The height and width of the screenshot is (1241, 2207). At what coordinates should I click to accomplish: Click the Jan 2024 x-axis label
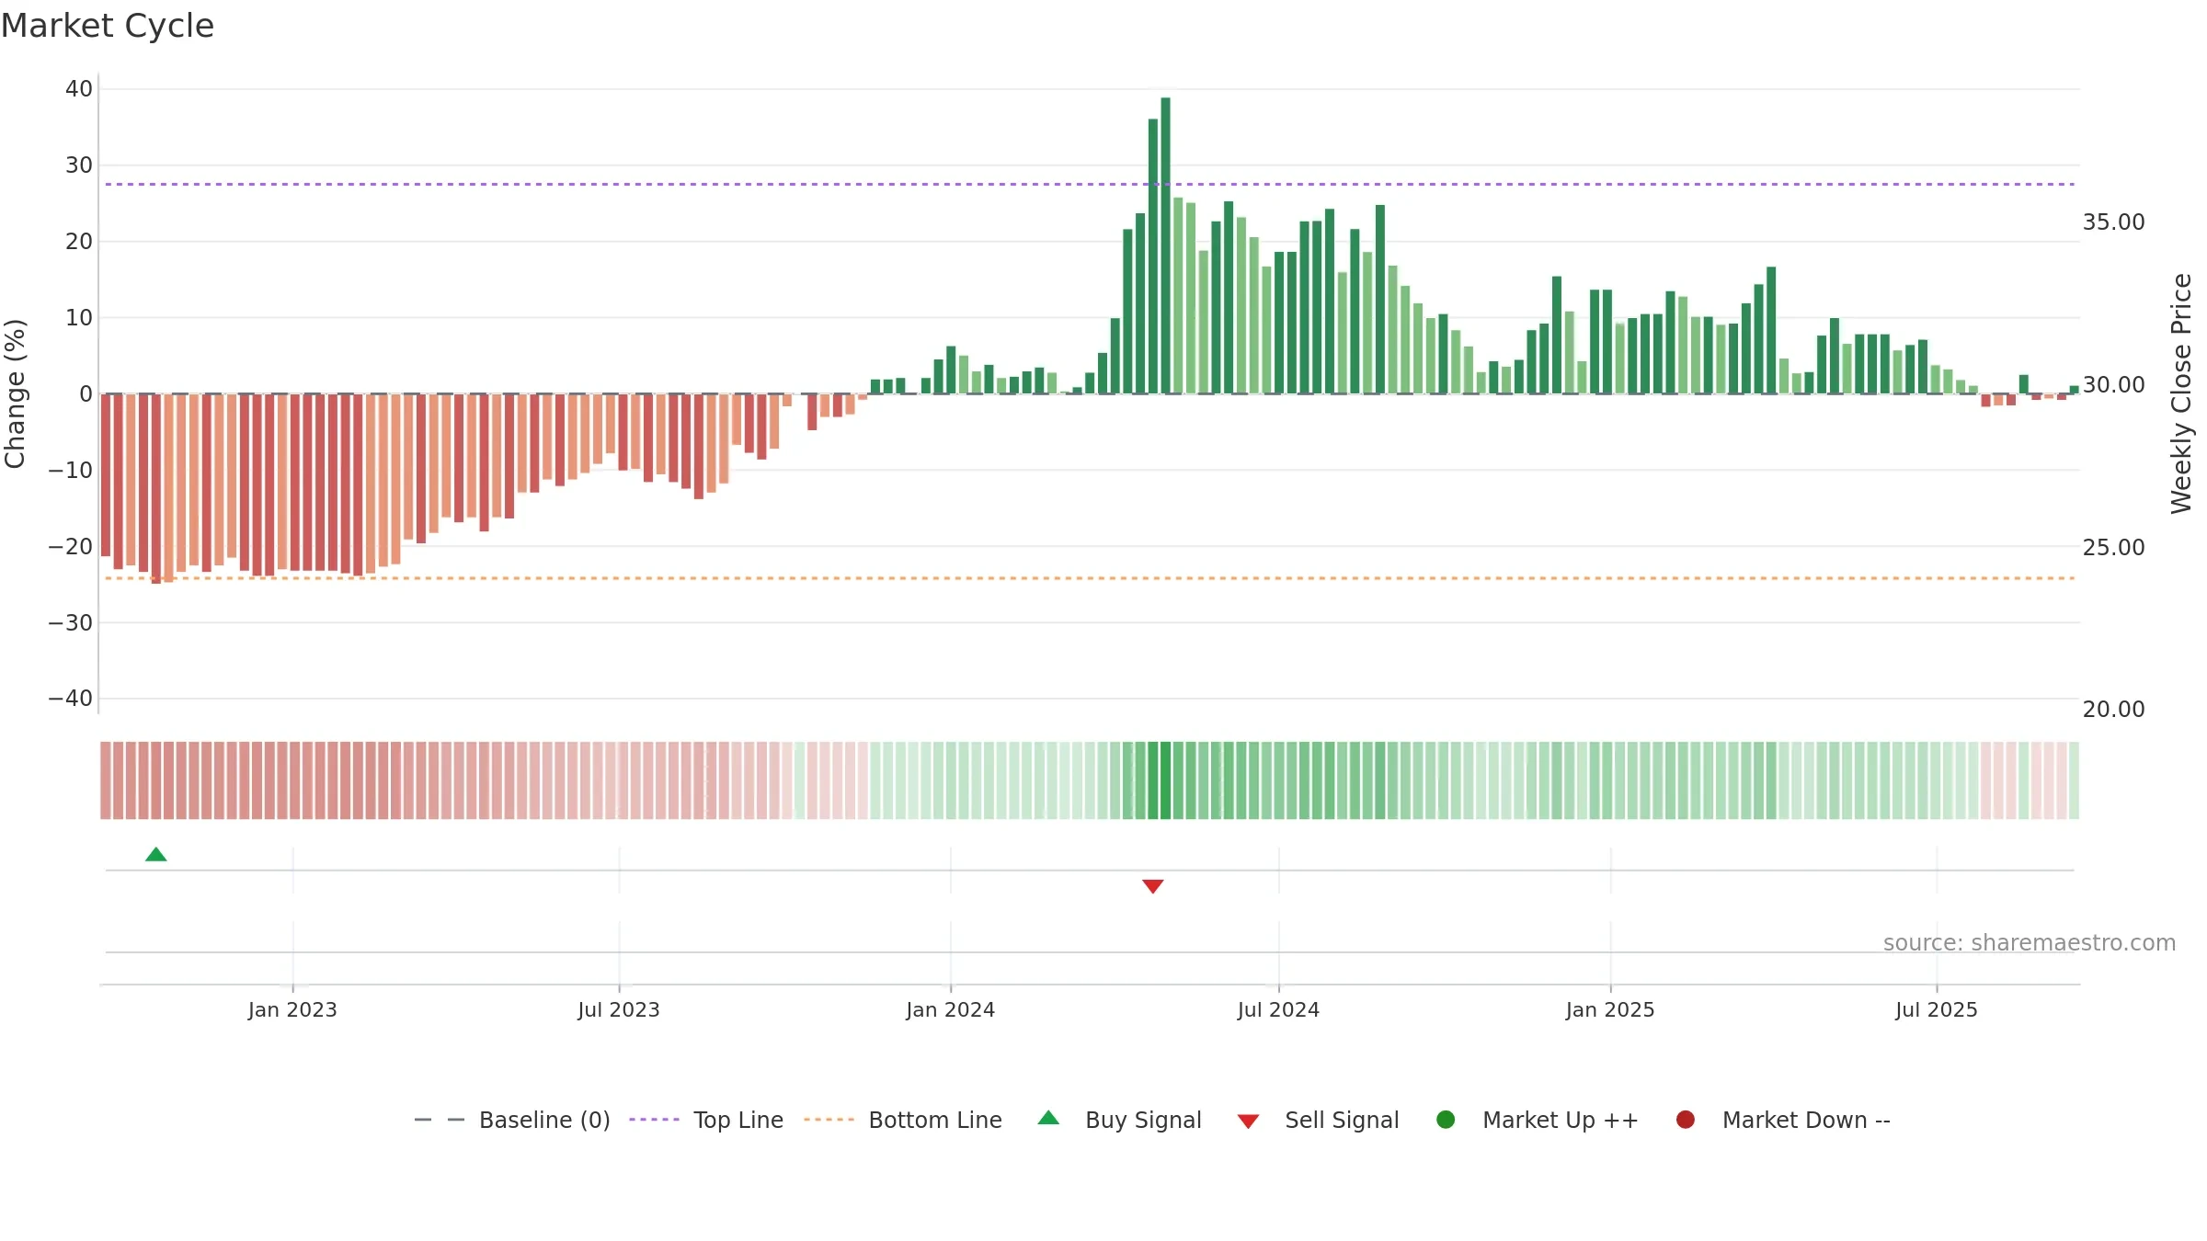(951, 1010)
